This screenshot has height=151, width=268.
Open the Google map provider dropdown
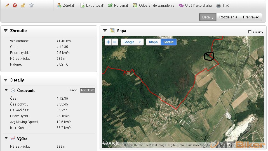click(132, 42)
